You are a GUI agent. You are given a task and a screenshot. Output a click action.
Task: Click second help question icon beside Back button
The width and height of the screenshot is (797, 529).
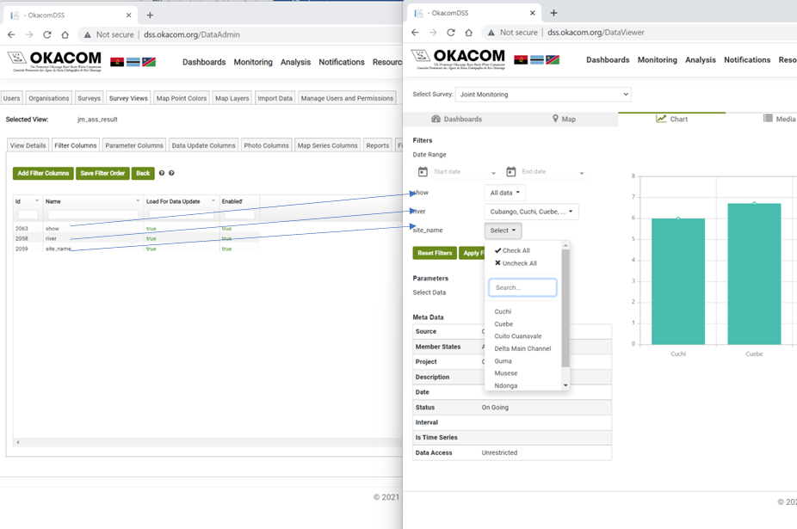coord(171,173)
